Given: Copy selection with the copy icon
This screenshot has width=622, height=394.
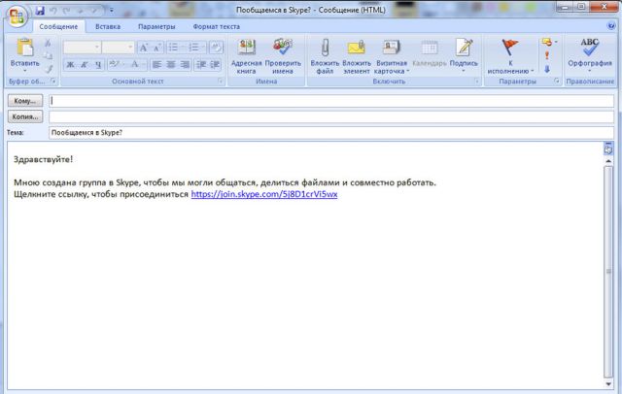Looking at the screenshot, I should click(48, 56).
